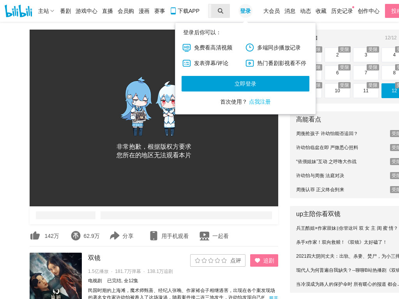Open 创作中心
The width and height of the screenshot is (399, 299).
[x=369, y=11]
